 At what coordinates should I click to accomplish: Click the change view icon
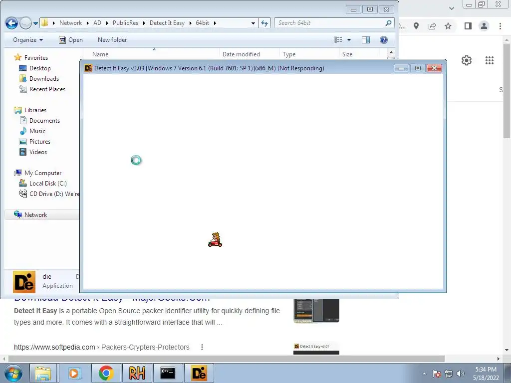338,40
